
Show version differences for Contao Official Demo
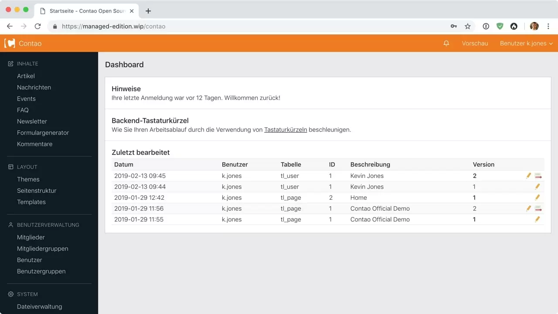tap(538, 208)
